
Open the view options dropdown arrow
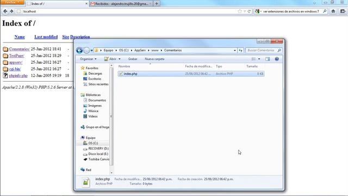259,59
